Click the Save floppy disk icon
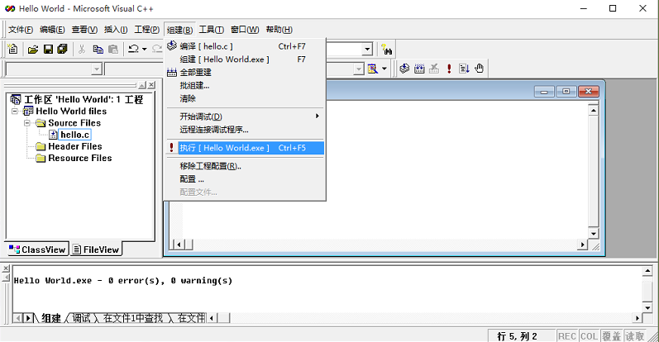 tap(48, 50)
